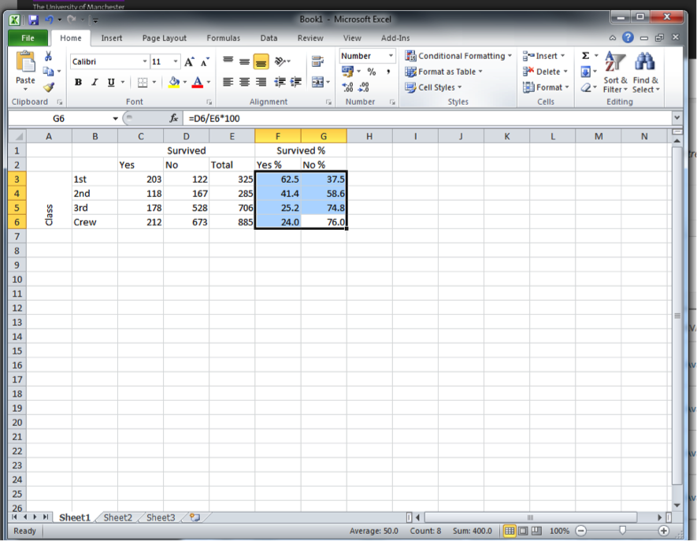Click the zoom slider handle
The image size is (697, 541).
click(622, 531)
